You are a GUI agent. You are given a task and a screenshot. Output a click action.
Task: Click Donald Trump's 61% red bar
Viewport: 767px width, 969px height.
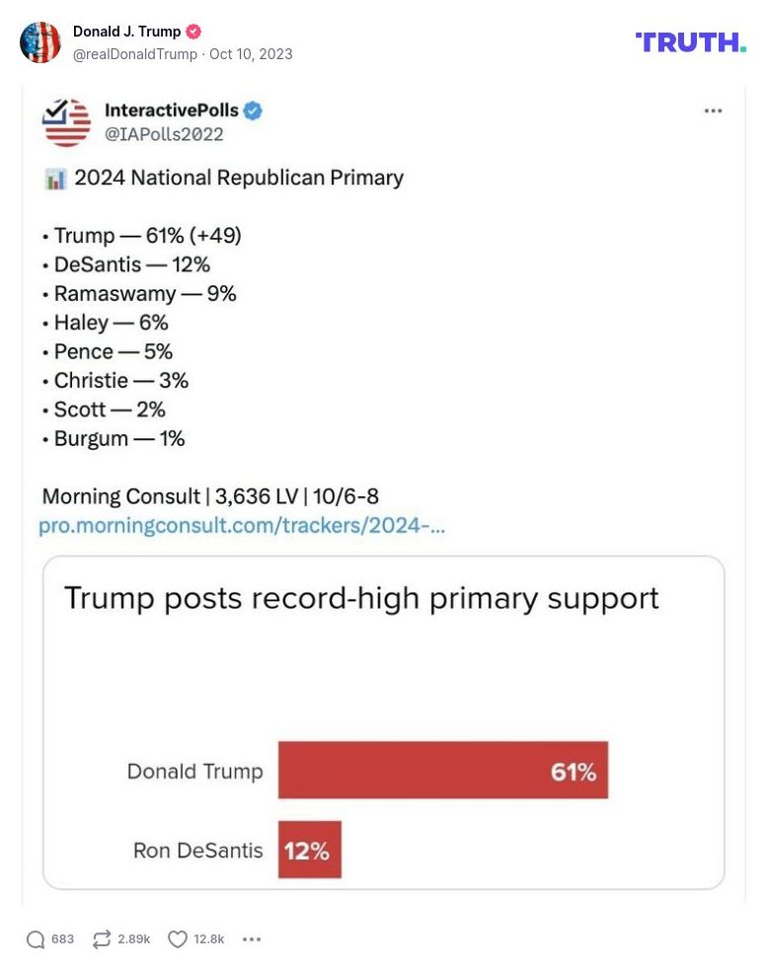tap(442, 771)
